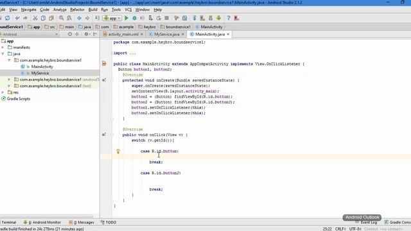This screenshot has width=411, height=231.
Task: Switch to MyService.java tab
Action: pyautogui.click(x=167, y=34)
